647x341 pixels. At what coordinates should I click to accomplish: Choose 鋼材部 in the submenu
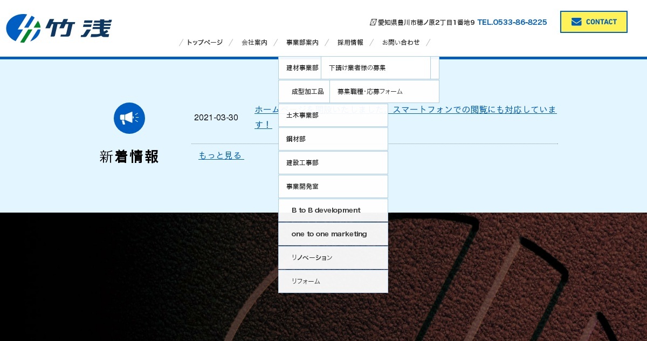296,139
